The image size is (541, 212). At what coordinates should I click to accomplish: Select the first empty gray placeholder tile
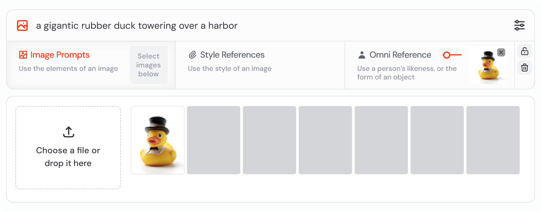214,140
